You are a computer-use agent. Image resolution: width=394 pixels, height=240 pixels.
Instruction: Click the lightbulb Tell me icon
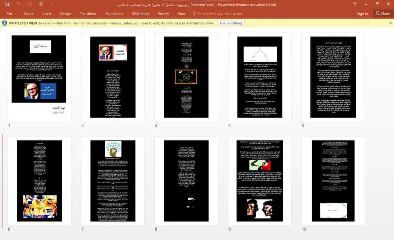(194, 13)
